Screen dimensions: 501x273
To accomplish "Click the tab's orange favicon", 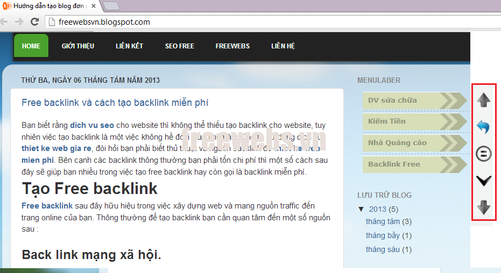I will (6, 6).
